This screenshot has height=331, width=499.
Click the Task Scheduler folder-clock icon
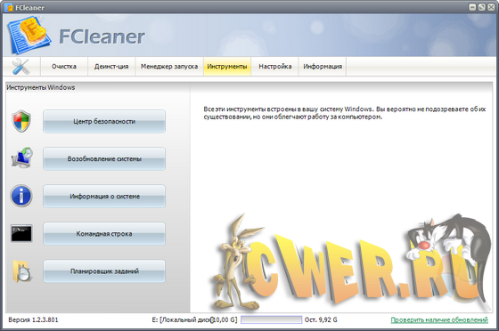point(22,271)
